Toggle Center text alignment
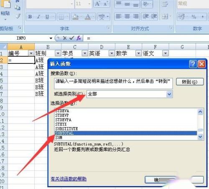This screenshot has height=189, width=209. 127,16
